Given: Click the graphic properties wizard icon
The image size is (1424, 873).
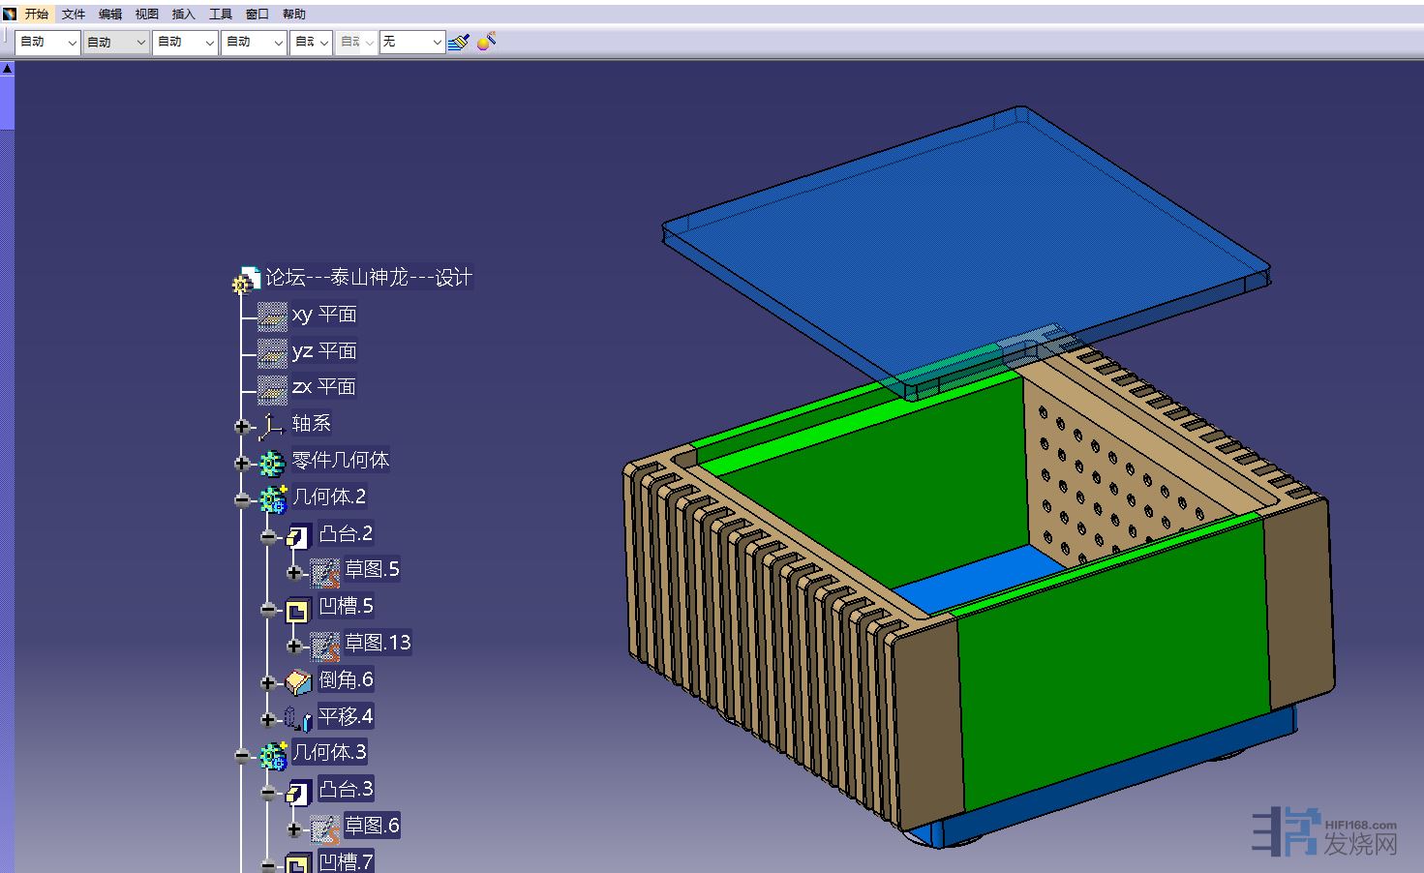Looking at the screenshot, I should click(x=487, y=41).
